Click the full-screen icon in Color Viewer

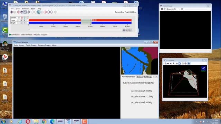point(162,9)
